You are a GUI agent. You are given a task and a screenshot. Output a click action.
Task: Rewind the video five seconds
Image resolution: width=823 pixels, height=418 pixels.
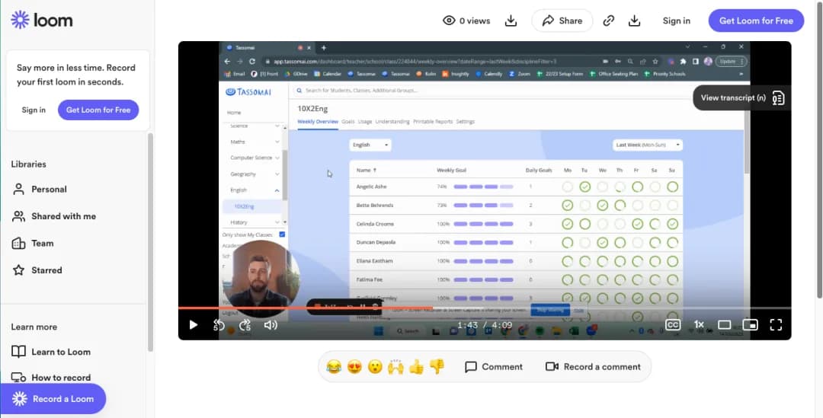(219, 325)
